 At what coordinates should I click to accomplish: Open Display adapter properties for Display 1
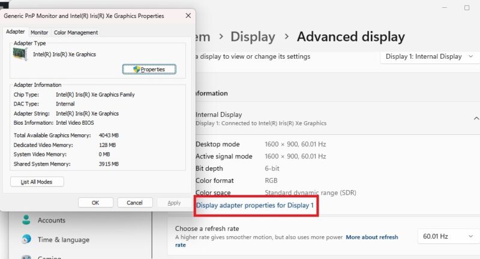pyautogui.click(x=255, y=205)
